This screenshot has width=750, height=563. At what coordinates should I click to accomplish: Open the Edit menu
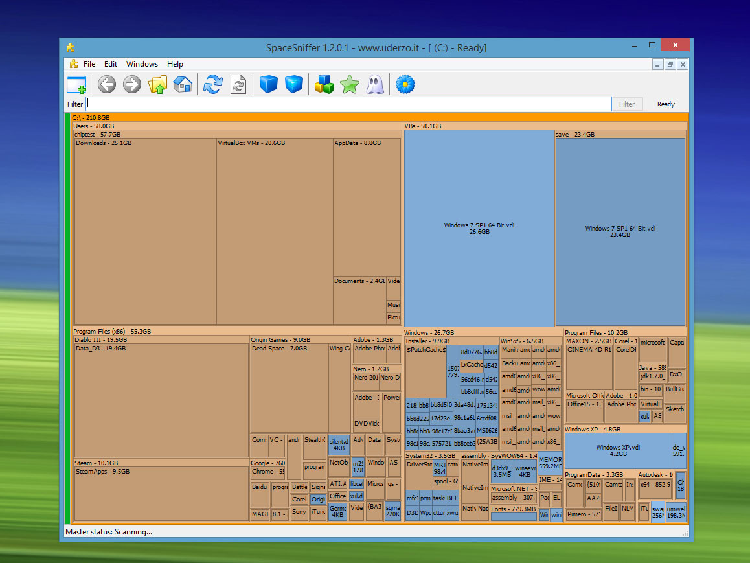[111, 64]
